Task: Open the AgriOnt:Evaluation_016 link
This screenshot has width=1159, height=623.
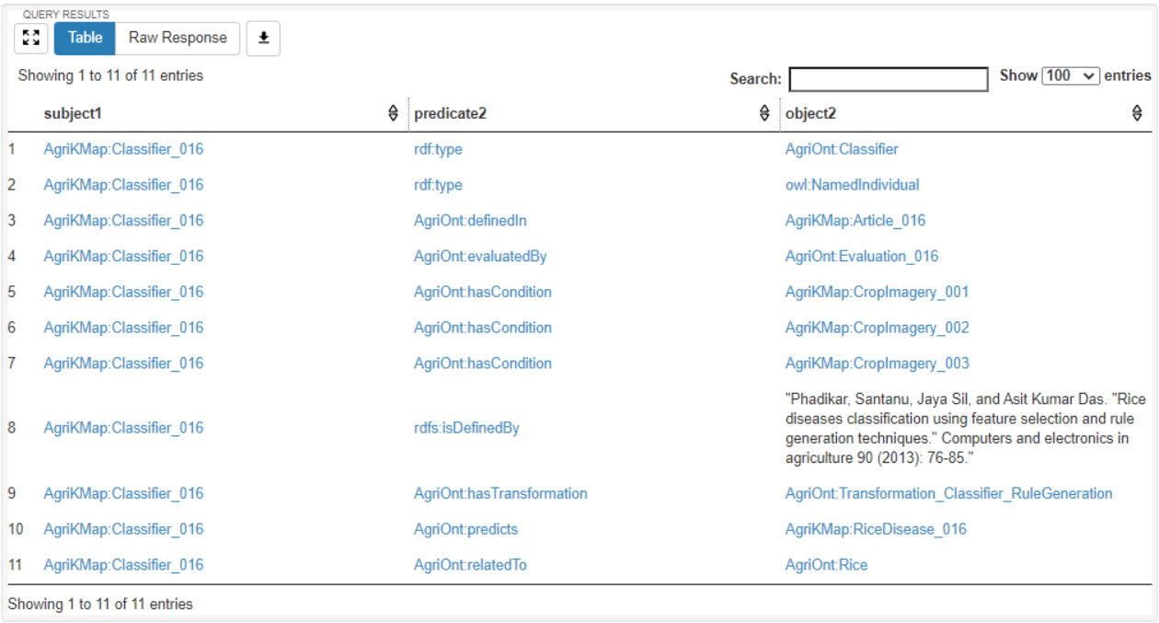Action: 862,257
